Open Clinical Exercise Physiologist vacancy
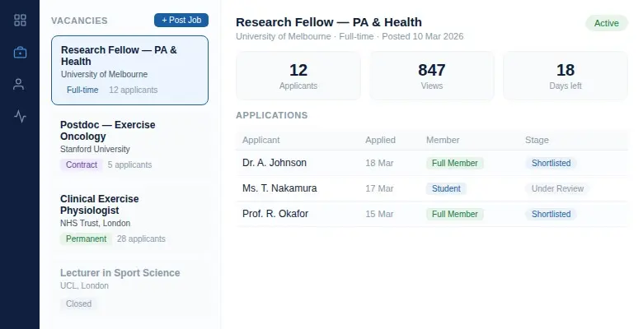The width and height of the screenshot is (643, 329). tap(129, 219)
